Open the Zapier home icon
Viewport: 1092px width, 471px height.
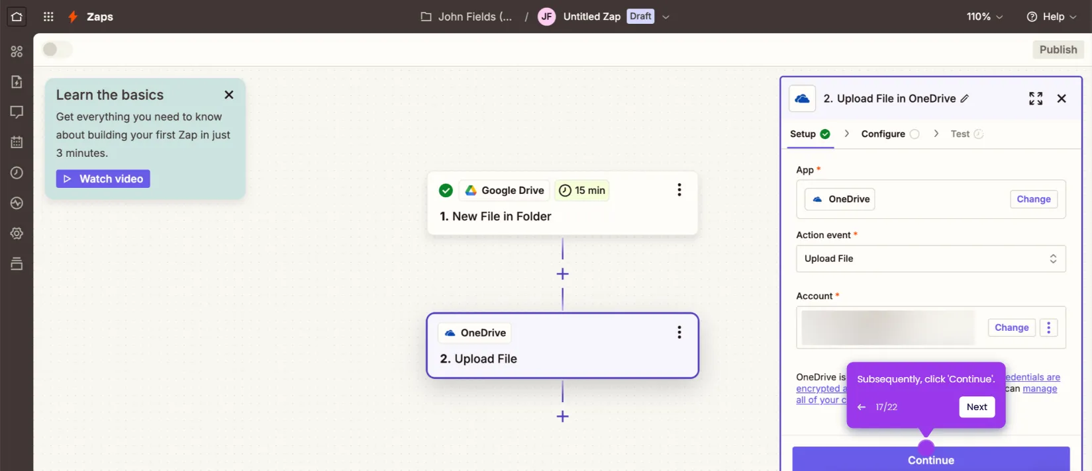pyautogui.click(x=17, y=17)
